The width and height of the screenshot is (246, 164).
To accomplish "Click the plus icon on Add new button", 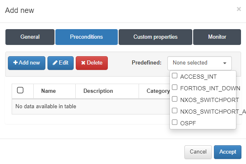I will pyautogui.click(x=15, y=62).
